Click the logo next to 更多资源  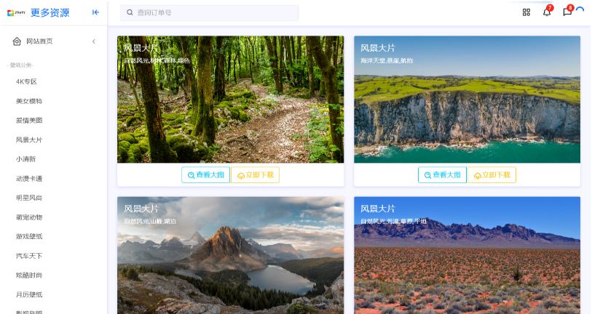tap(16, 12)
